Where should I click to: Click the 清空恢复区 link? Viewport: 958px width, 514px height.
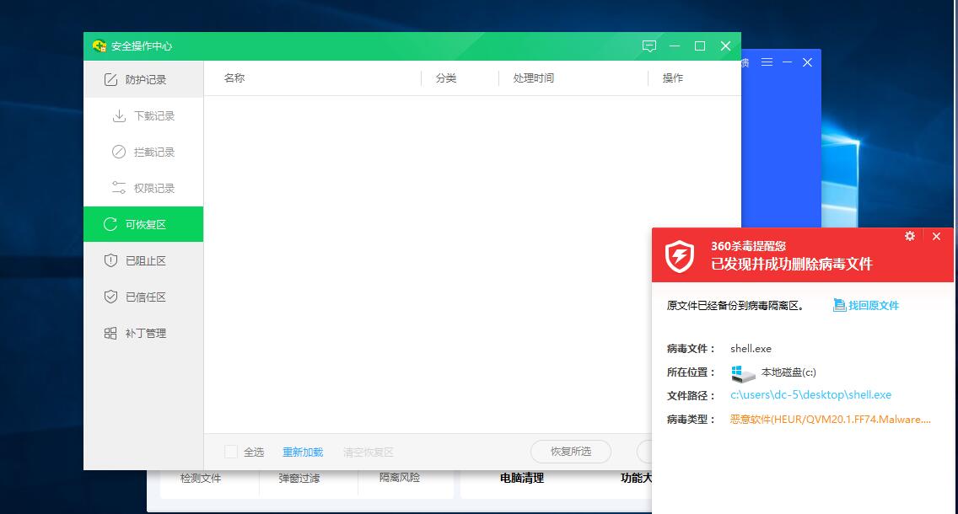(x=368, y=452)
